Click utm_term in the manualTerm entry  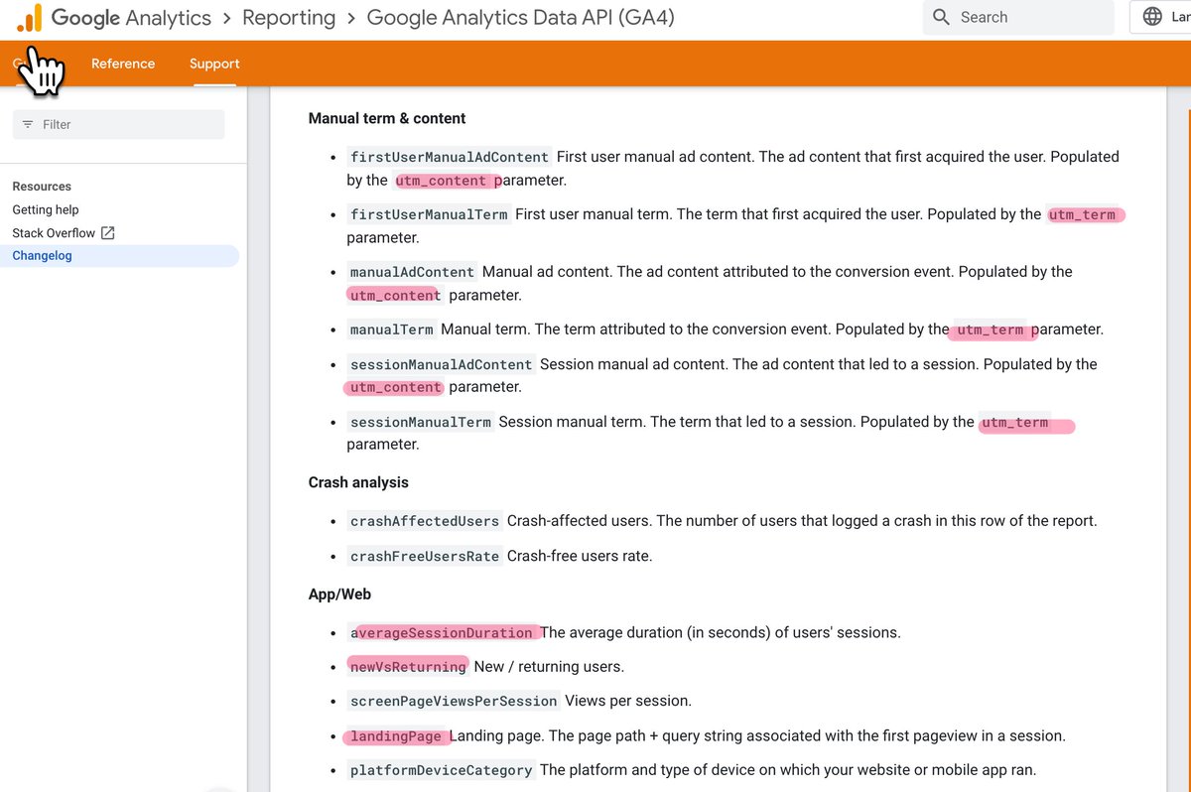point(991,330)
